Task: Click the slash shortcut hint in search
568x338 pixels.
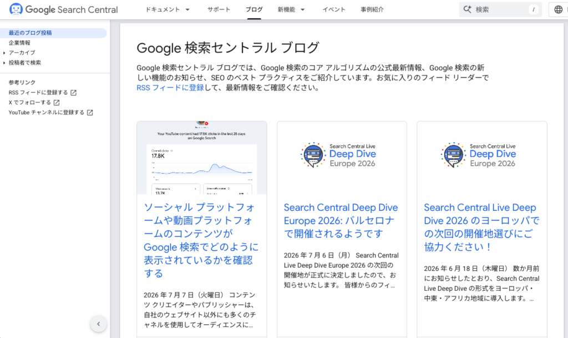Action: [x=533, y=10]
